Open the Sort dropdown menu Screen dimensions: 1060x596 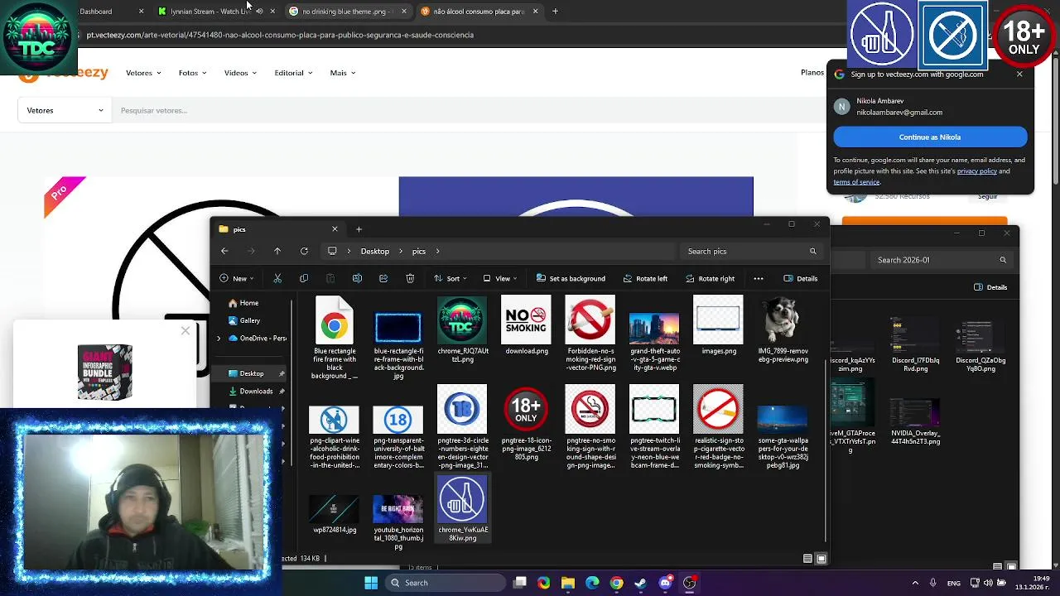point(451,278)
